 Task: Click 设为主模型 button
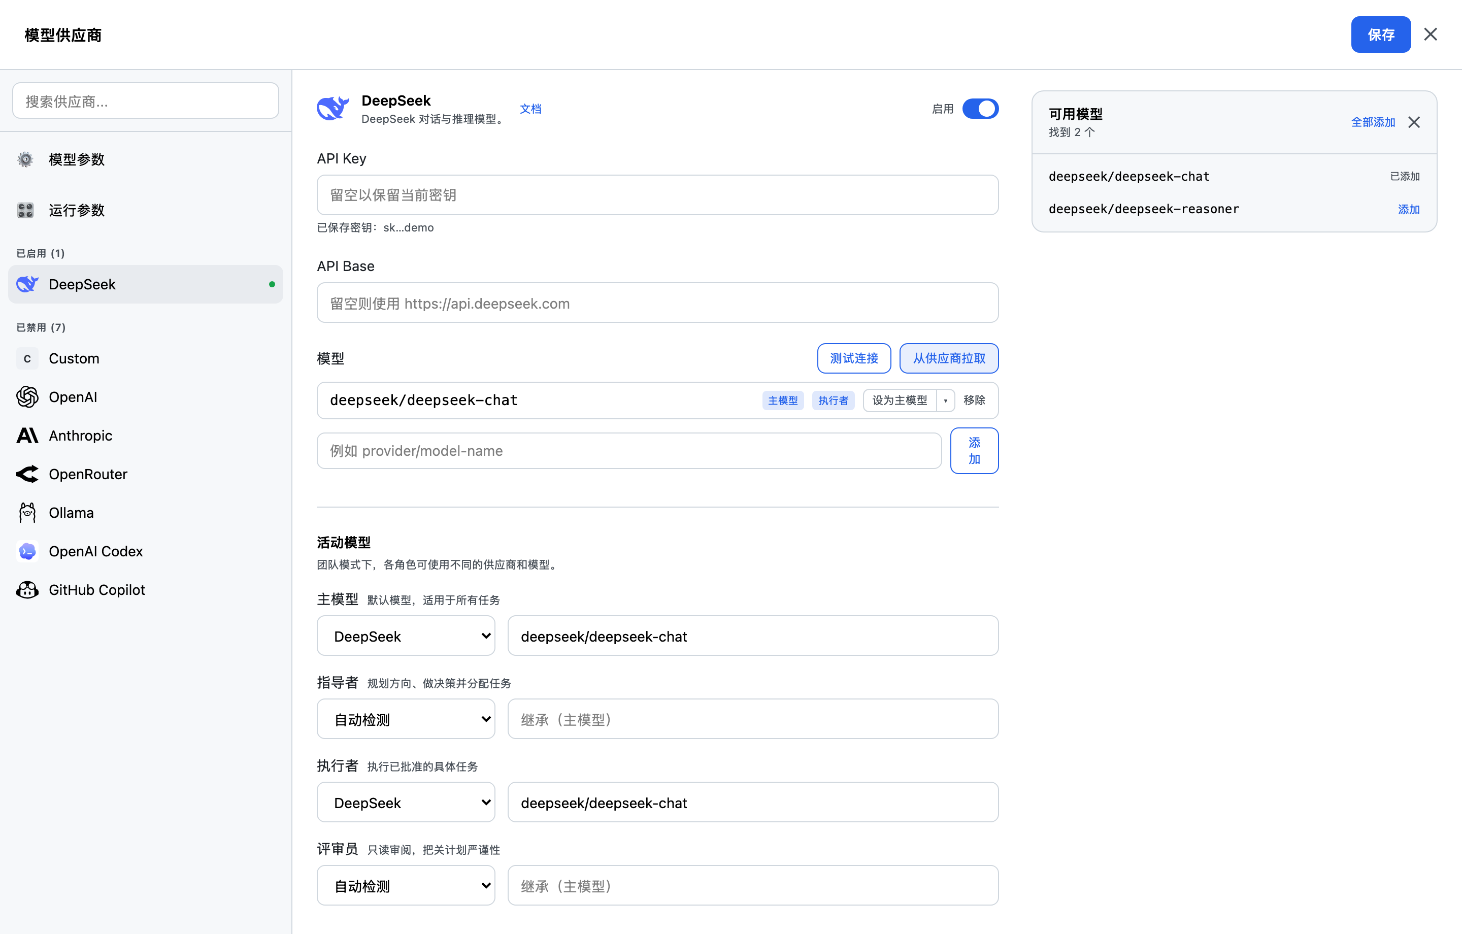pos(900,400)
